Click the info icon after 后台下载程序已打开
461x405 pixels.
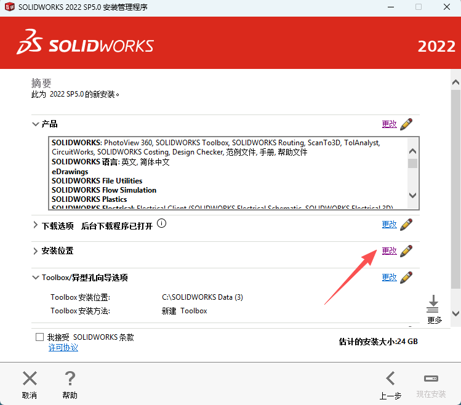(x=161, y=223)
